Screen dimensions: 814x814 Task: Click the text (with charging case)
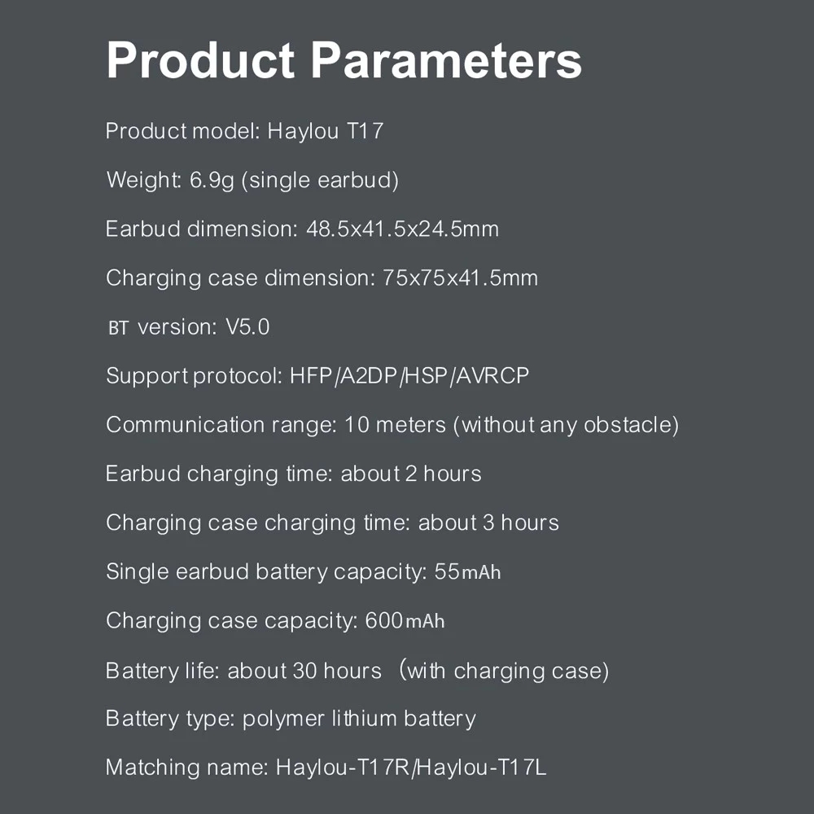pyautogui.click(x=504, y=670)
